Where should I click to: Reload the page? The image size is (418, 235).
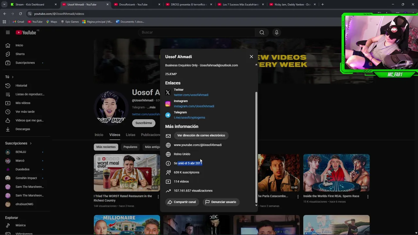point(20,14)
